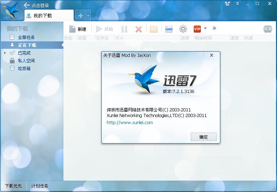Click the 迅雷7 hummingbird logo in dialog

point(143,79)
